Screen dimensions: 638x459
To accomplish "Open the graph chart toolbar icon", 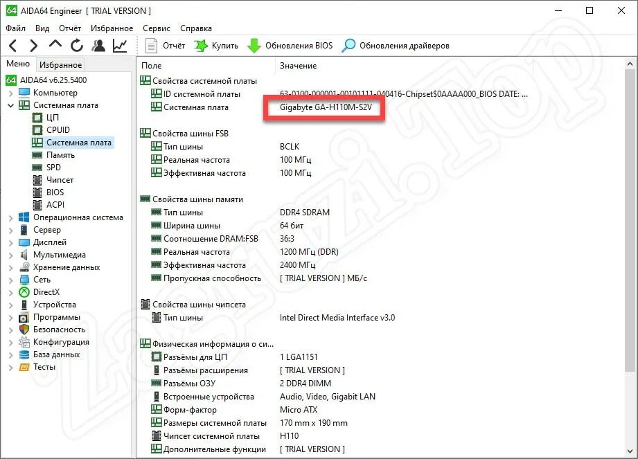I will point(120,46).
